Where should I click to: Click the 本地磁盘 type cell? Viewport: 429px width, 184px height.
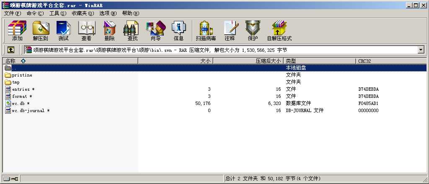click(296, 68)
